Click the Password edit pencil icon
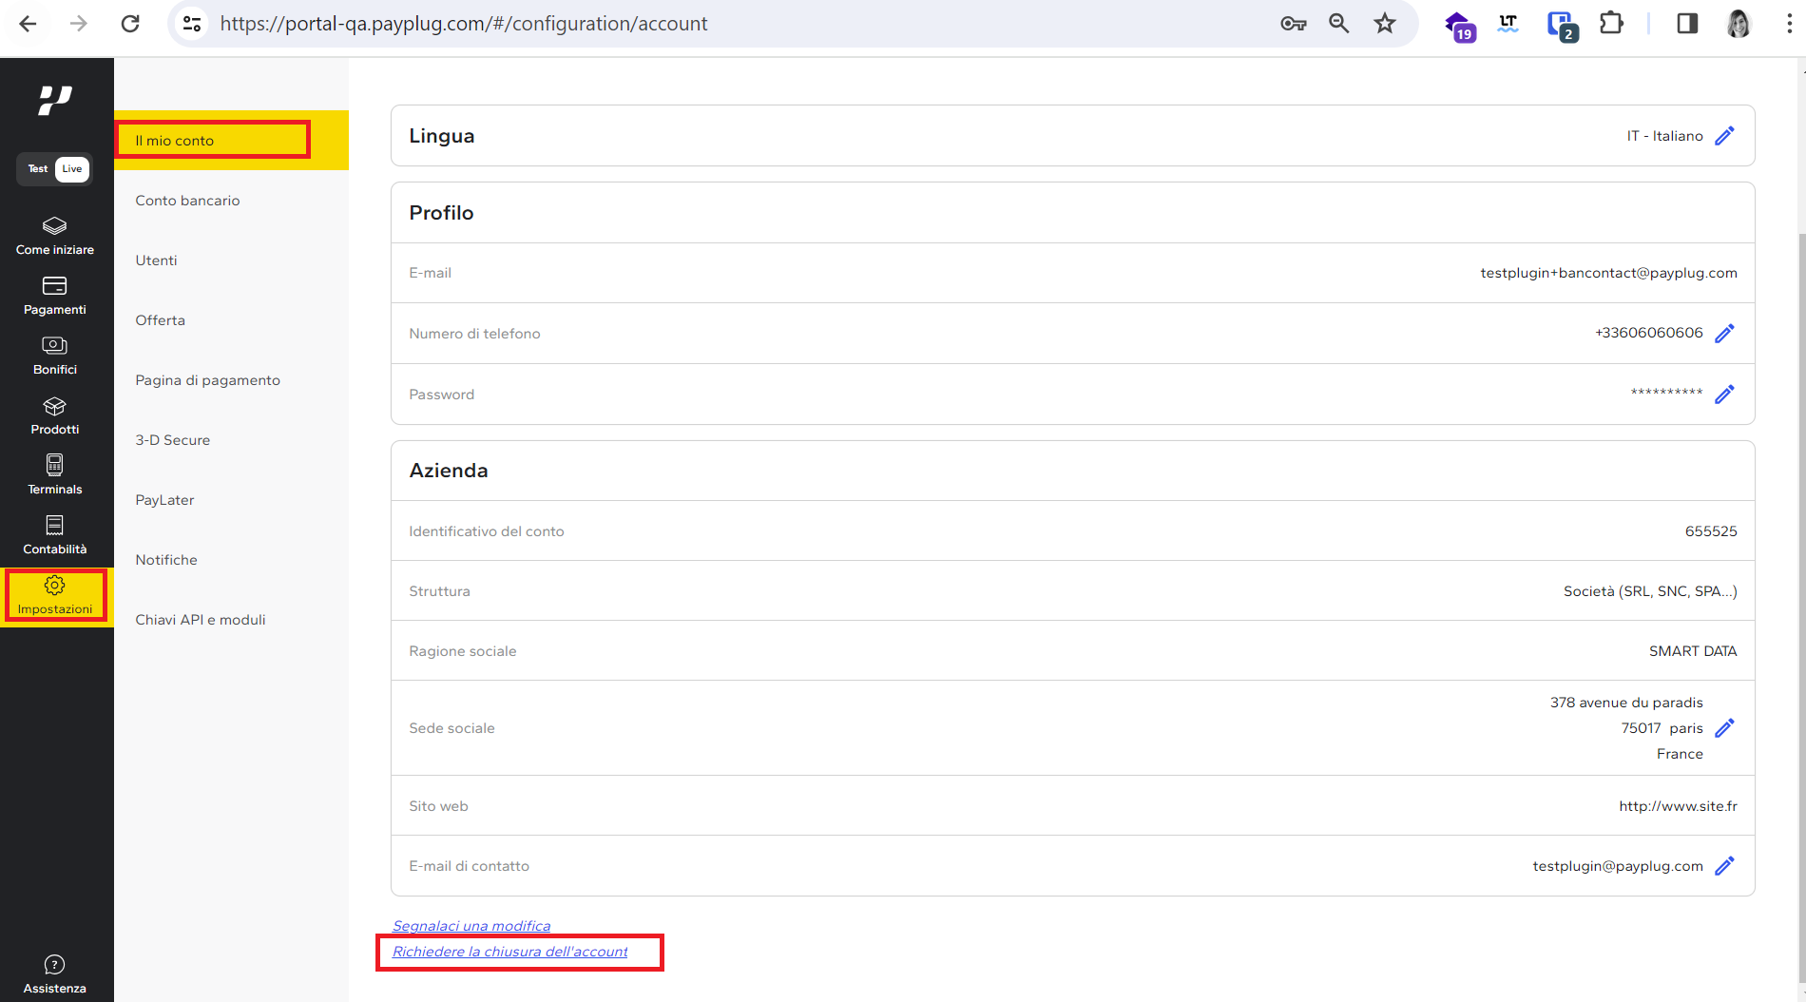1806x1002 pixels. [1724, 395]
